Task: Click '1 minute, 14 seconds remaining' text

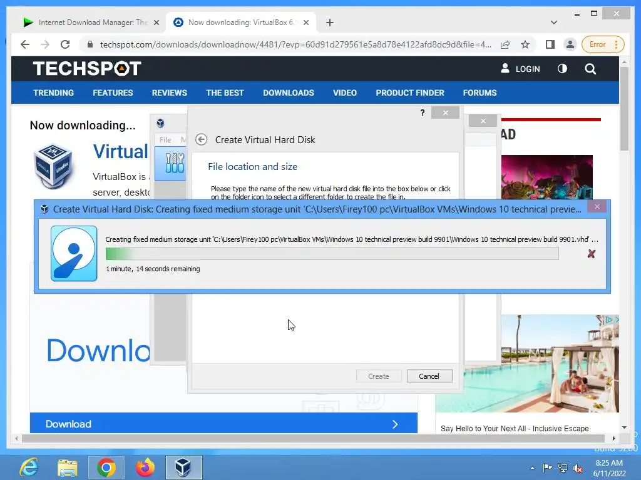Action: (153, 269)
